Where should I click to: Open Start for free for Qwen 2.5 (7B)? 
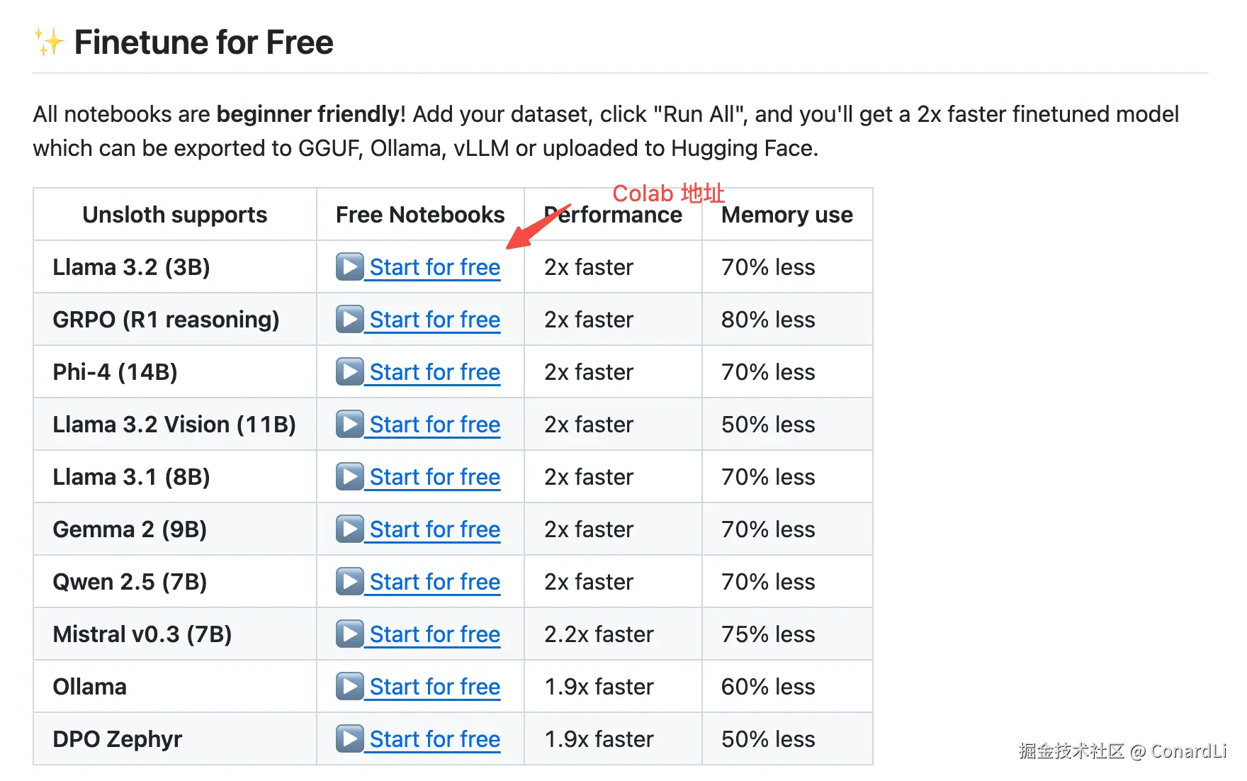pos(434,583)
